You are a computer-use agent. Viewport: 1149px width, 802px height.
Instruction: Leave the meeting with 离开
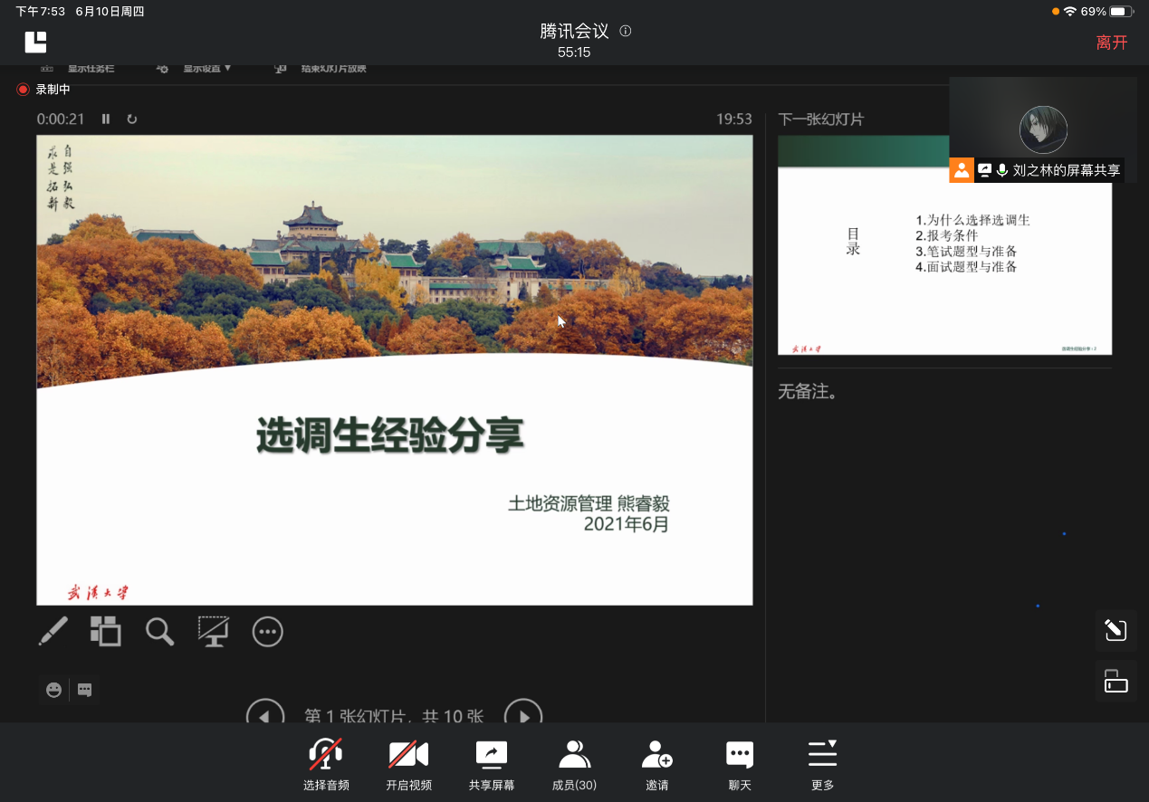(1111, 43)
